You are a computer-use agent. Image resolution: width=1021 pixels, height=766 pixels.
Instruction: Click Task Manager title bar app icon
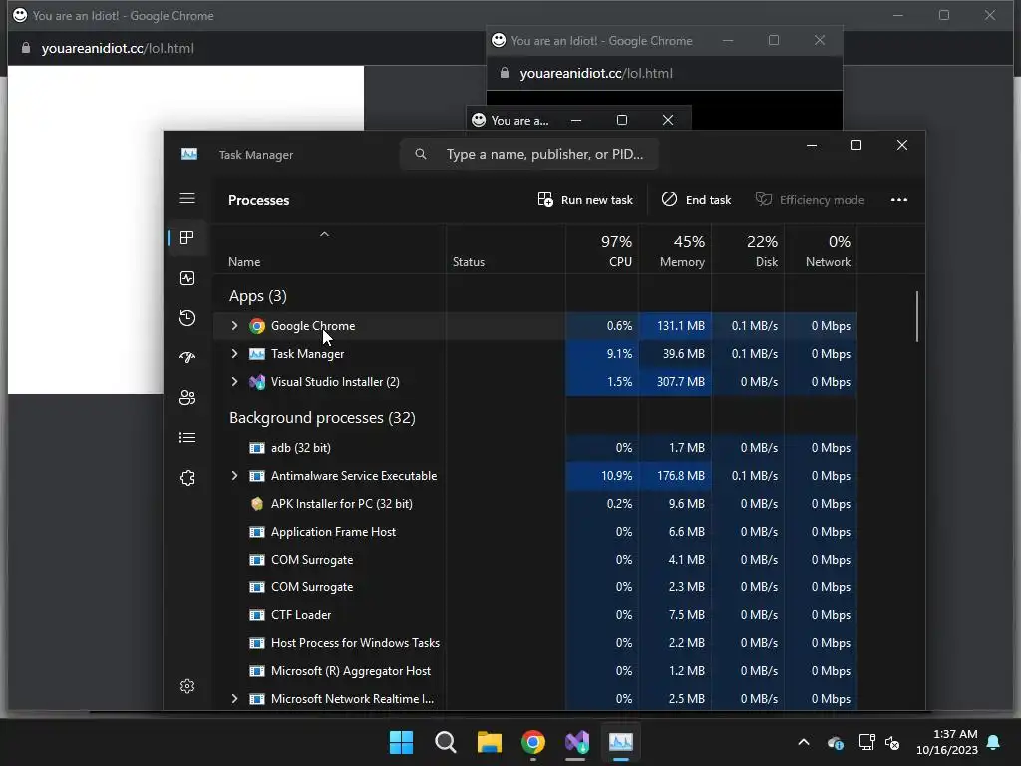(x=189, y=154)
